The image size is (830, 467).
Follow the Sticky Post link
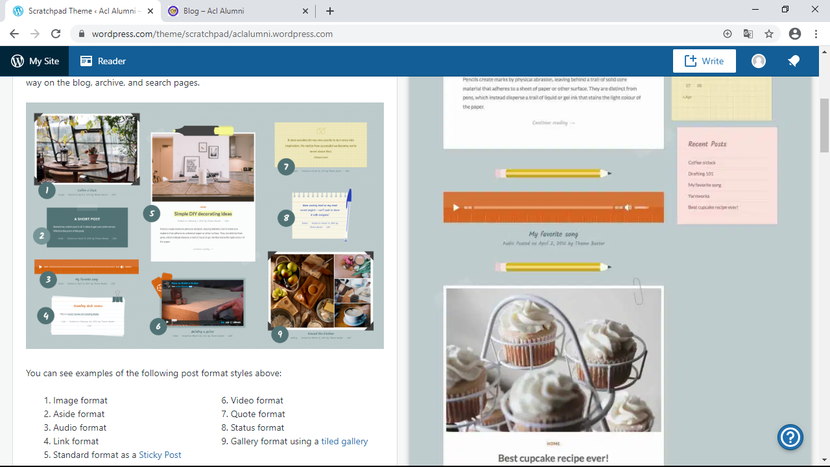tap(160, 455)
